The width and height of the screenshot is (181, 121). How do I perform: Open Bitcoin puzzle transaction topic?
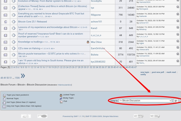48,54
